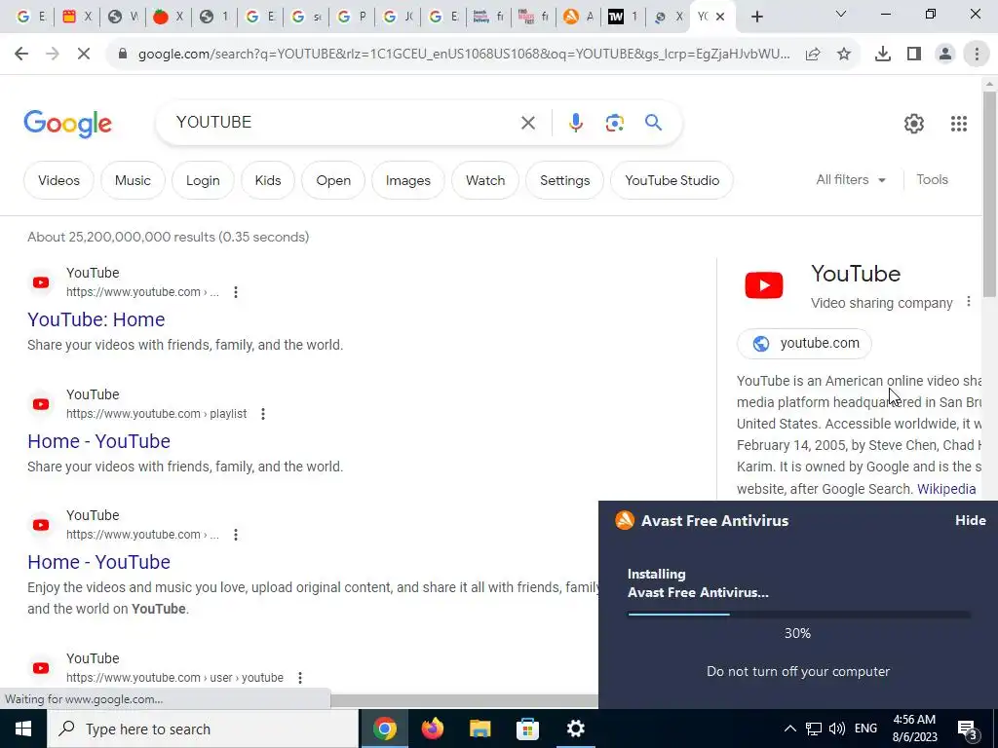Click the browser back arrow
998x748 pixels.
21,55
